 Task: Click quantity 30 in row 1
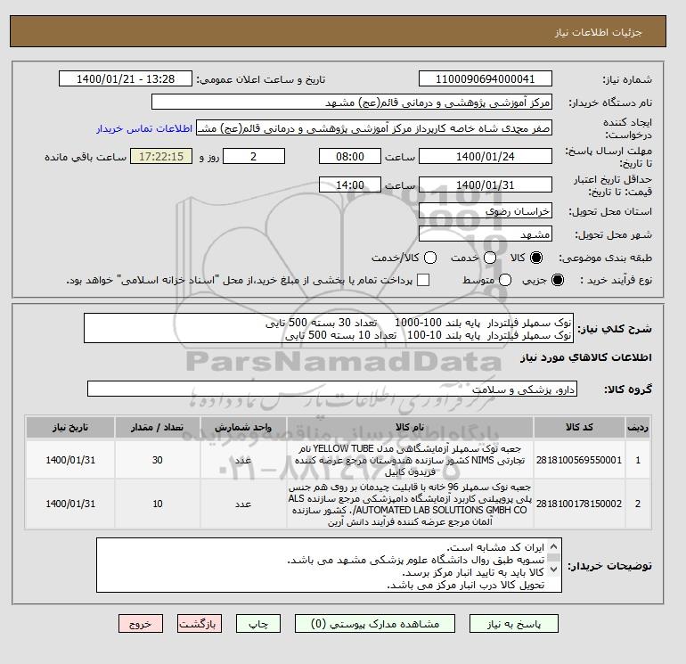(x=158, y=460)
